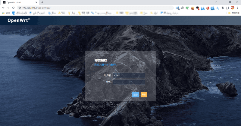This screenshot has height=126, width=241.
Task: Click the 复位 reset button
Action: point(144,94)
